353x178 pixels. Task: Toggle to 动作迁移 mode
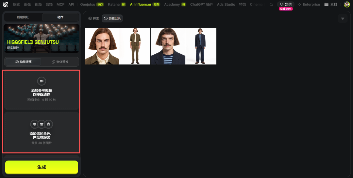coord(24,62)
